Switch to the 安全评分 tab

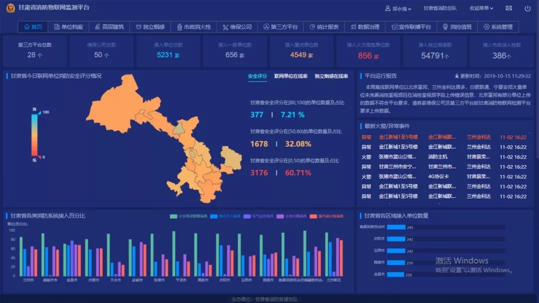click(x=257, y=76)
